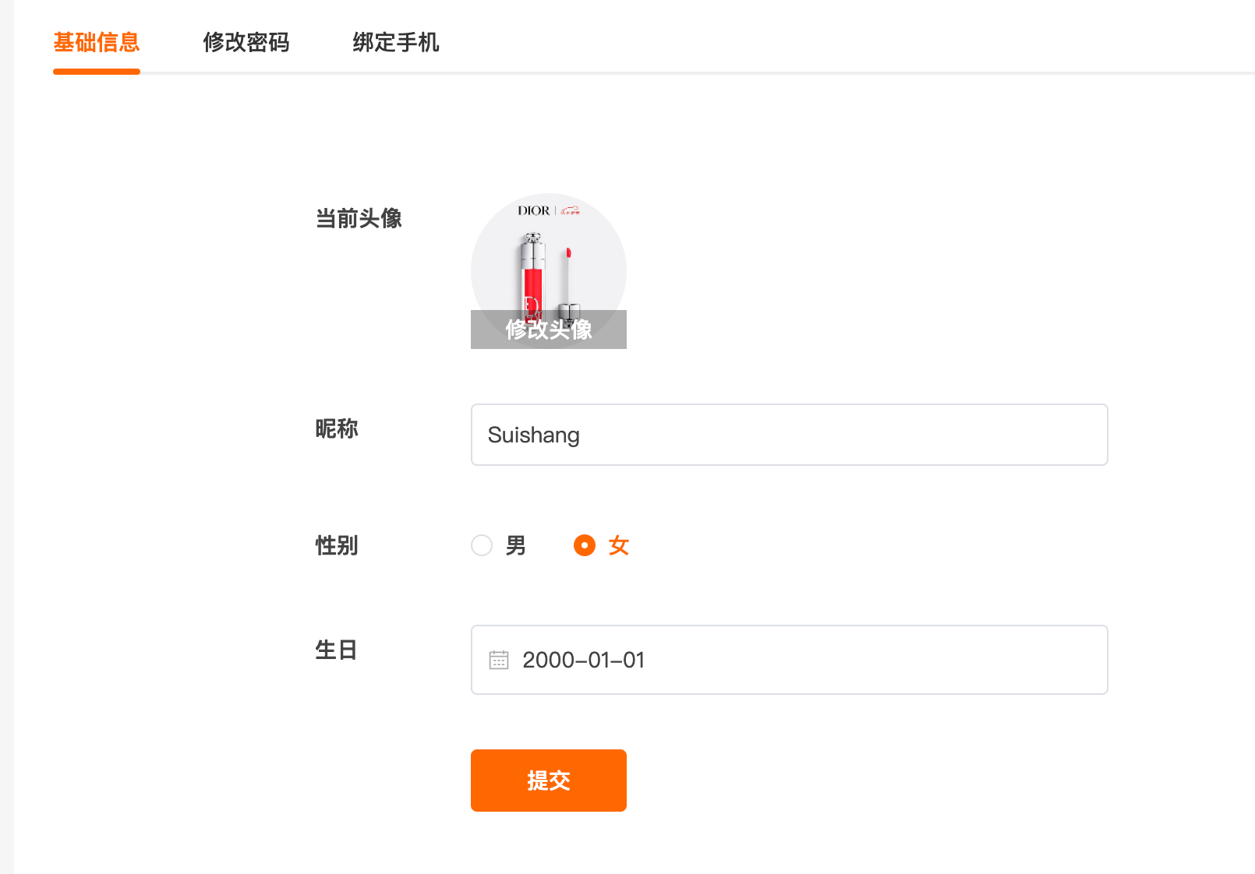Screen dimensions: 1255x874
Task: Switch to the 修改密码 tab
Action: tap(246, 42)
